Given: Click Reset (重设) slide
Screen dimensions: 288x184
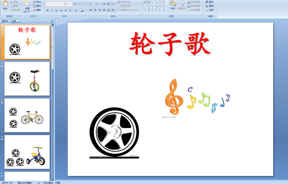Looking at the screenshot, I should 37,6.
